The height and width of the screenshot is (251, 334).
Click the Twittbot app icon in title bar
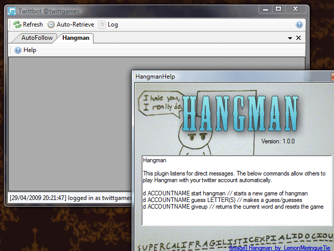tap(12, 10)
